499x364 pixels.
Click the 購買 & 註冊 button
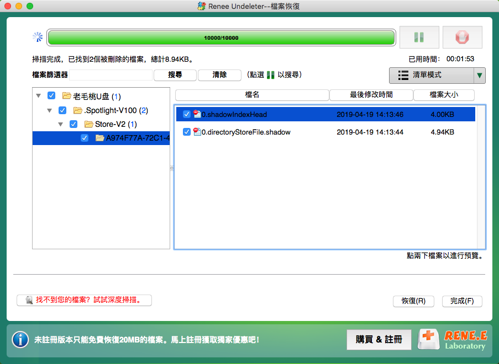click(x=379, y=340)
